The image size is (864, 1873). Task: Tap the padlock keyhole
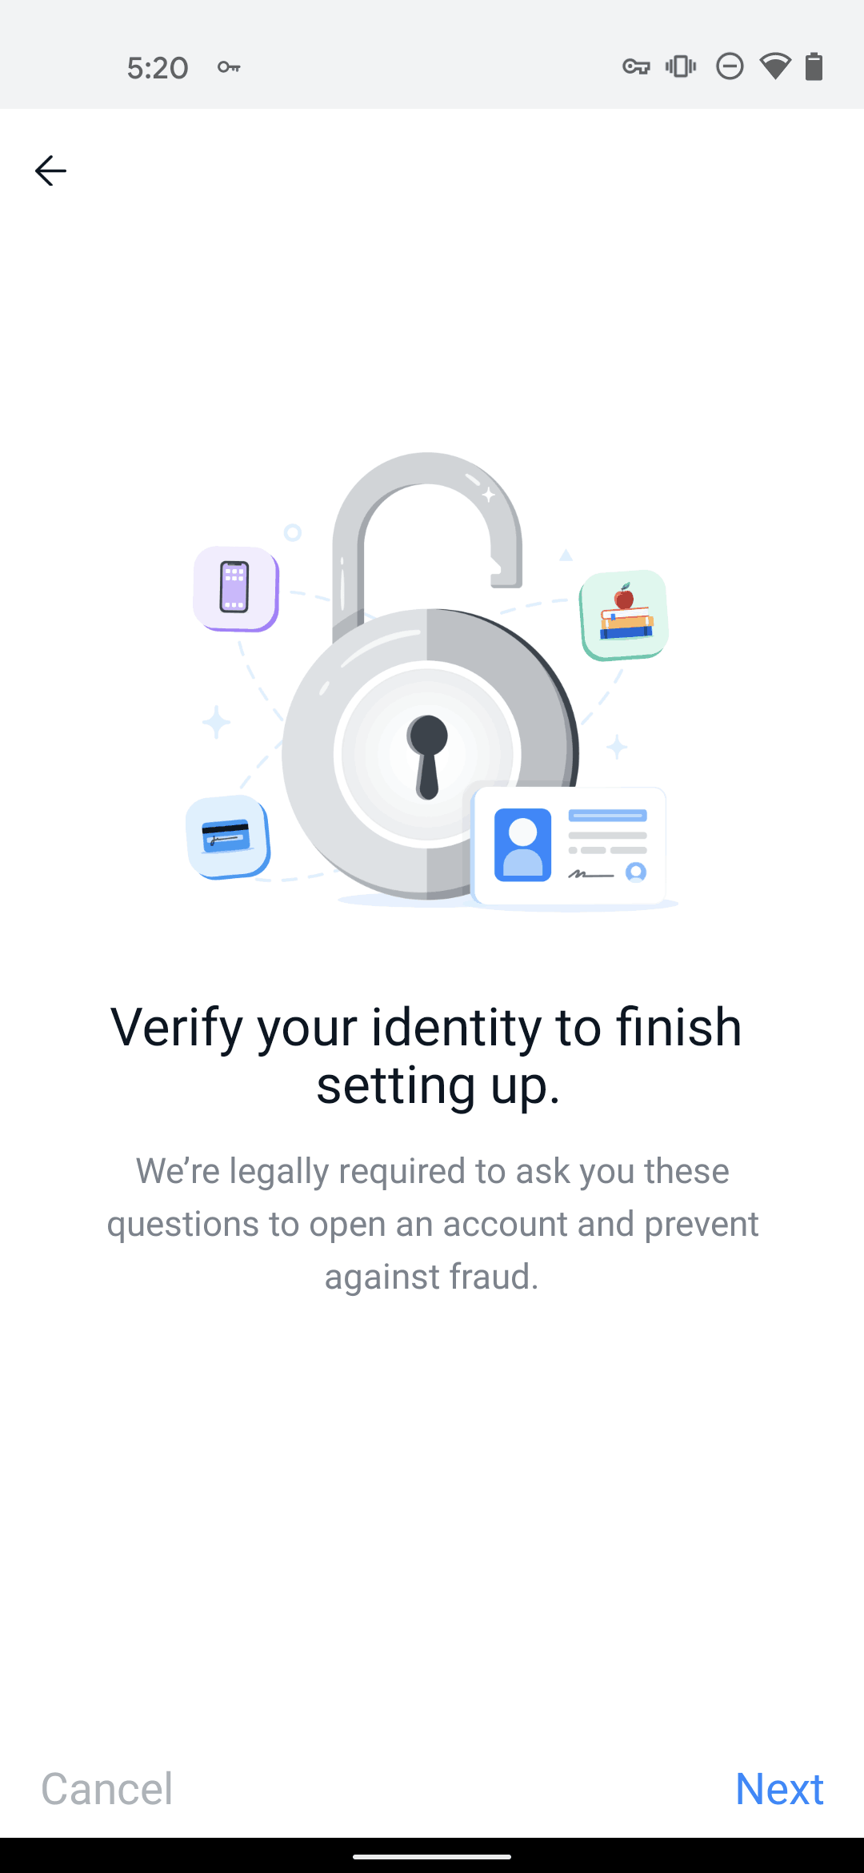point(428,756)
